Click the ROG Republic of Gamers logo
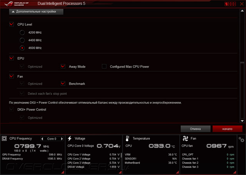 tap(17, 4)
